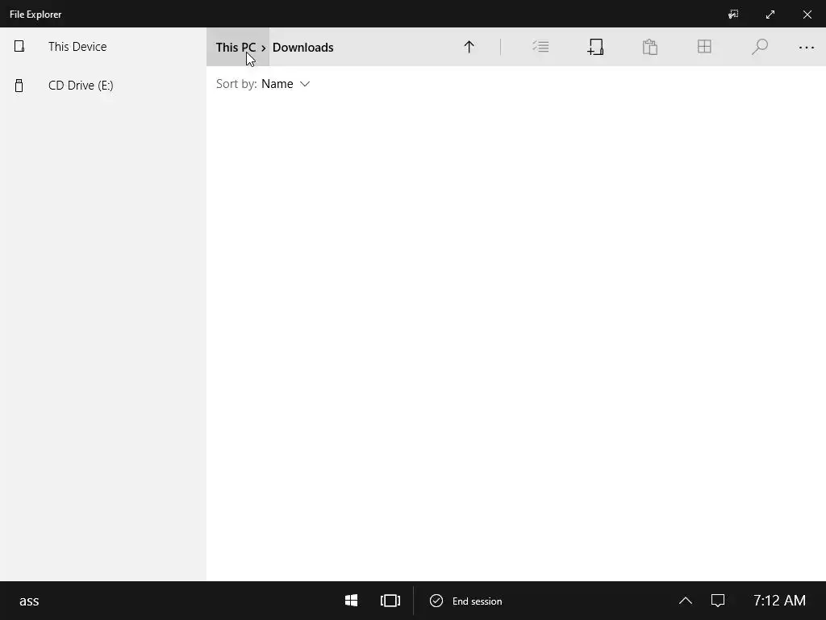Click the remote session icon in title bar
This screenshot has width=826, height=620.
point(732,15)
